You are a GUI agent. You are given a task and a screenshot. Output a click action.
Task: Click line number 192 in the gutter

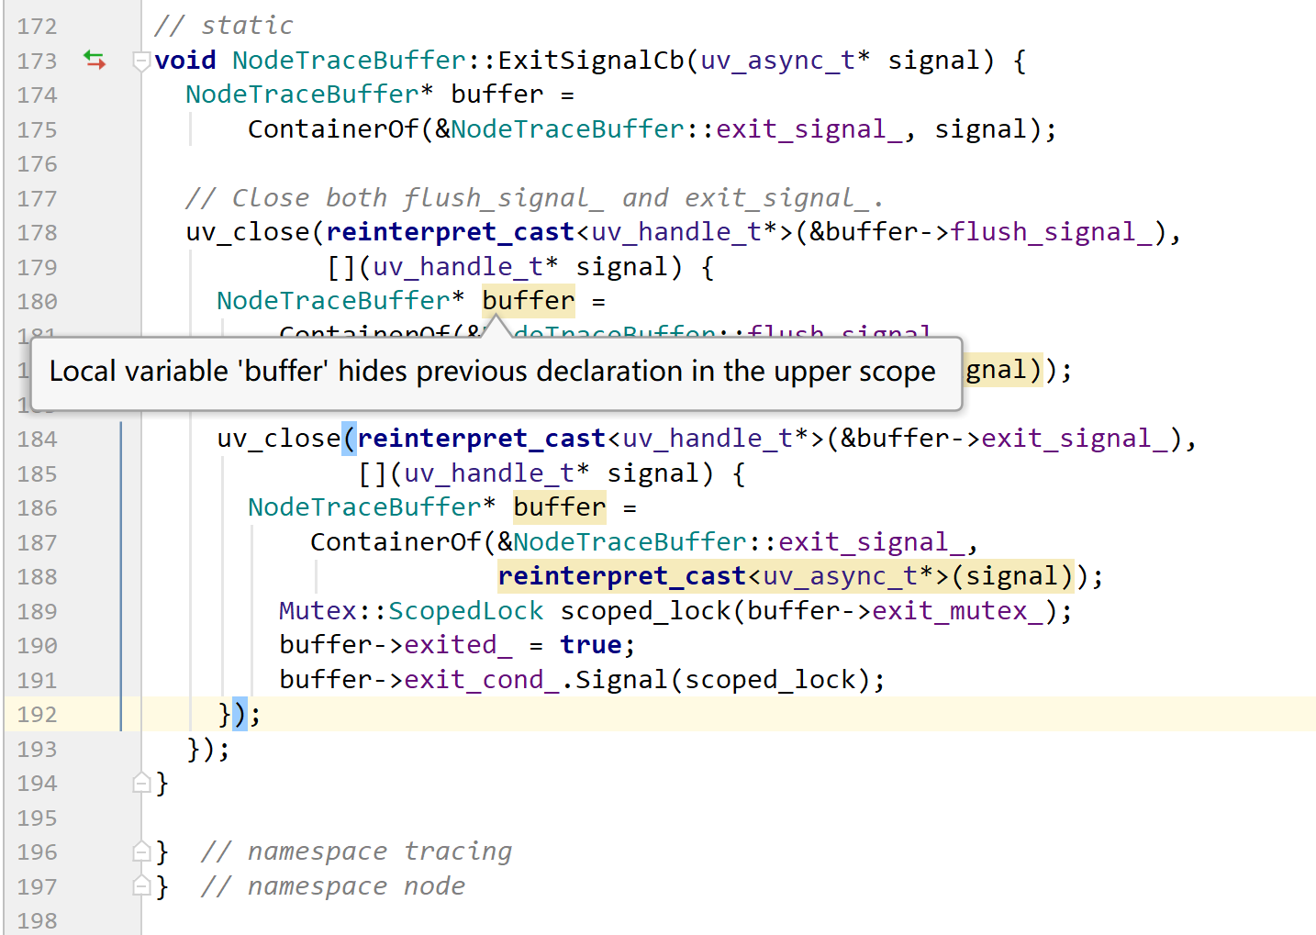click(x=37, y=715)
